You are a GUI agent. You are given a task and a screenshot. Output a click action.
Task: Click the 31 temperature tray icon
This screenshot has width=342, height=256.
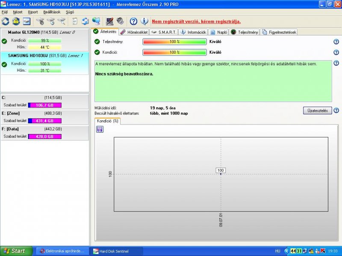point(299,251)
